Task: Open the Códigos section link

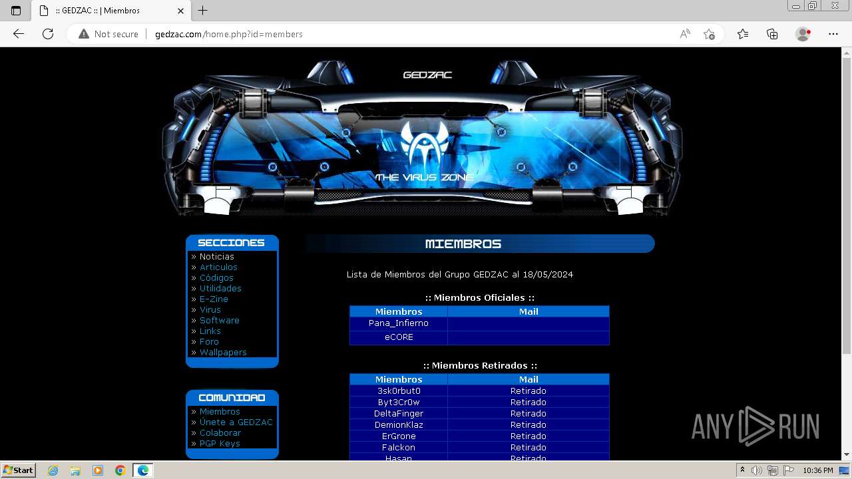Action: [x=216, y=277]
